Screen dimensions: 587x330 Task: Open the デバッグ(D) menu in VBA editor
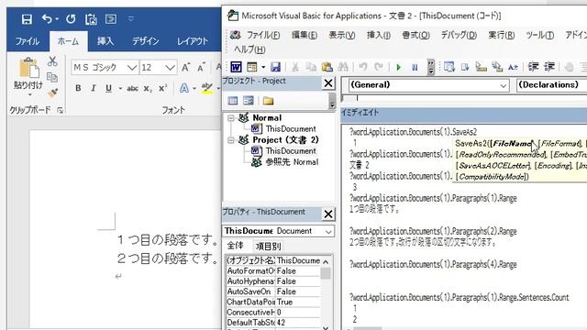[459, 35]
